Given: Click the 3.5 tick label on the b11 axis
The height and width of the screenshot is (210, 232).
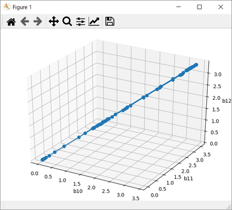Looking at the screenshot, I should pos(207,155).
